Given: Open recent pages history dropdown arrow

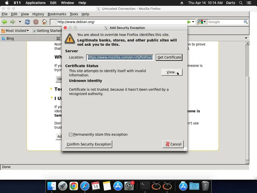Looking at the screenshot, I should [20, 22].
